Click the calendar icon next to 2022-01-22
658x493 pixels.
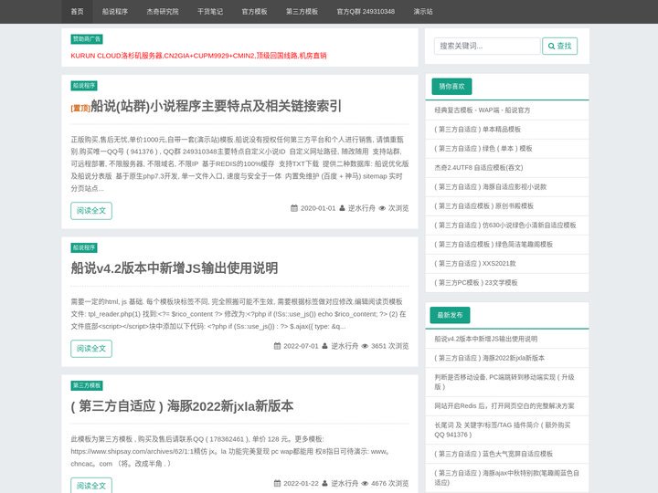pyautogui.click(x=277, y=483)
